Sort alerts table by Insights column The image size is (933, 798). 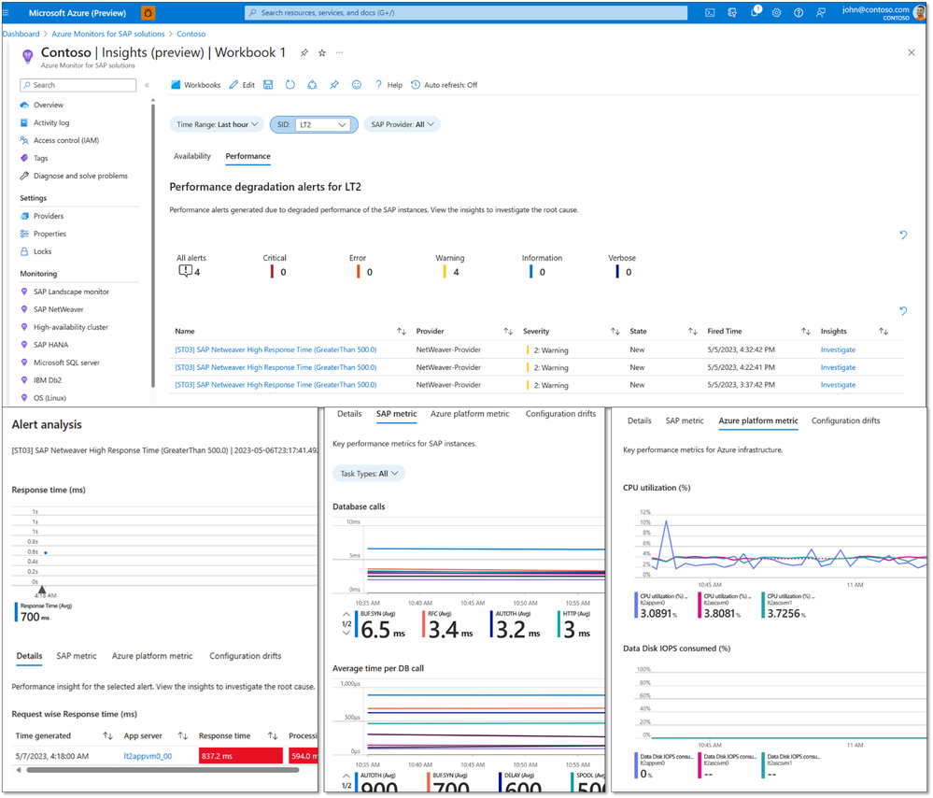pos(884,331)
